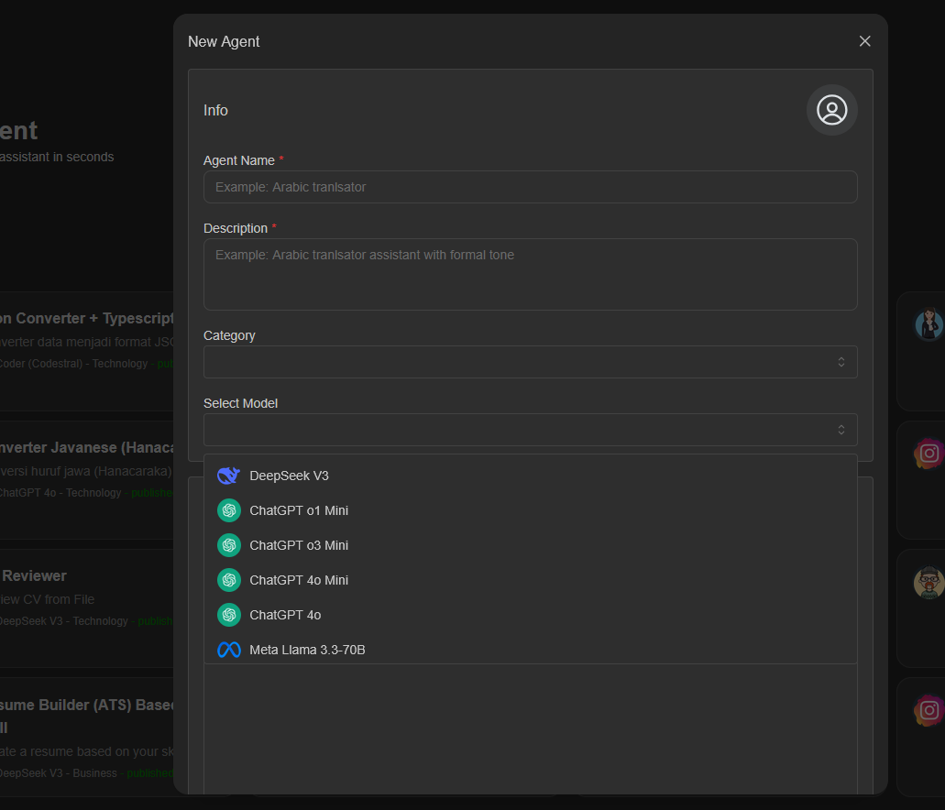This screenshot has width=945, height=810.
Task: Click the bottom Instagram icon in the right sidebar
Action: (x=929, y=710)
